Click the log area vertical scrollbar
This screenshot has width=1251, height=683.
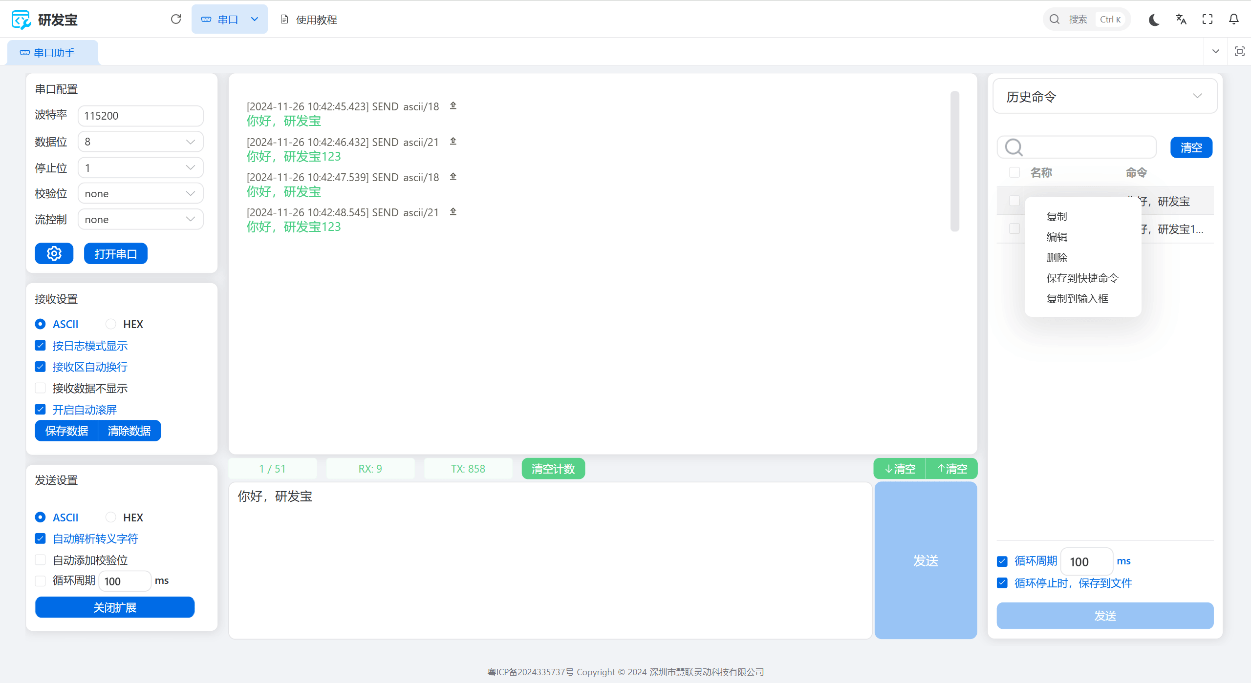(x=955, y=161)
